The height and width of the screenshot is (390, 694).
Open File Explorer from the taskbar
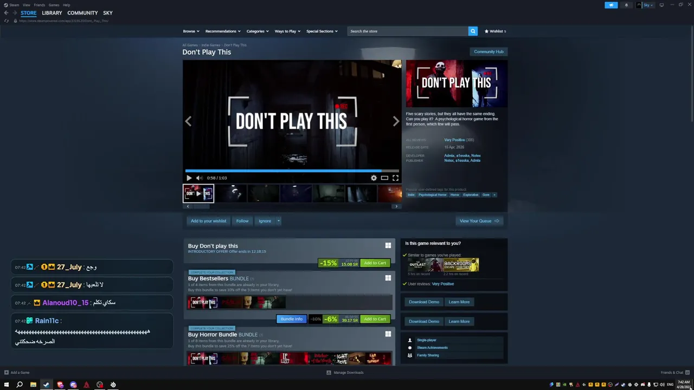pyautogui.click(x=33, y=385)
